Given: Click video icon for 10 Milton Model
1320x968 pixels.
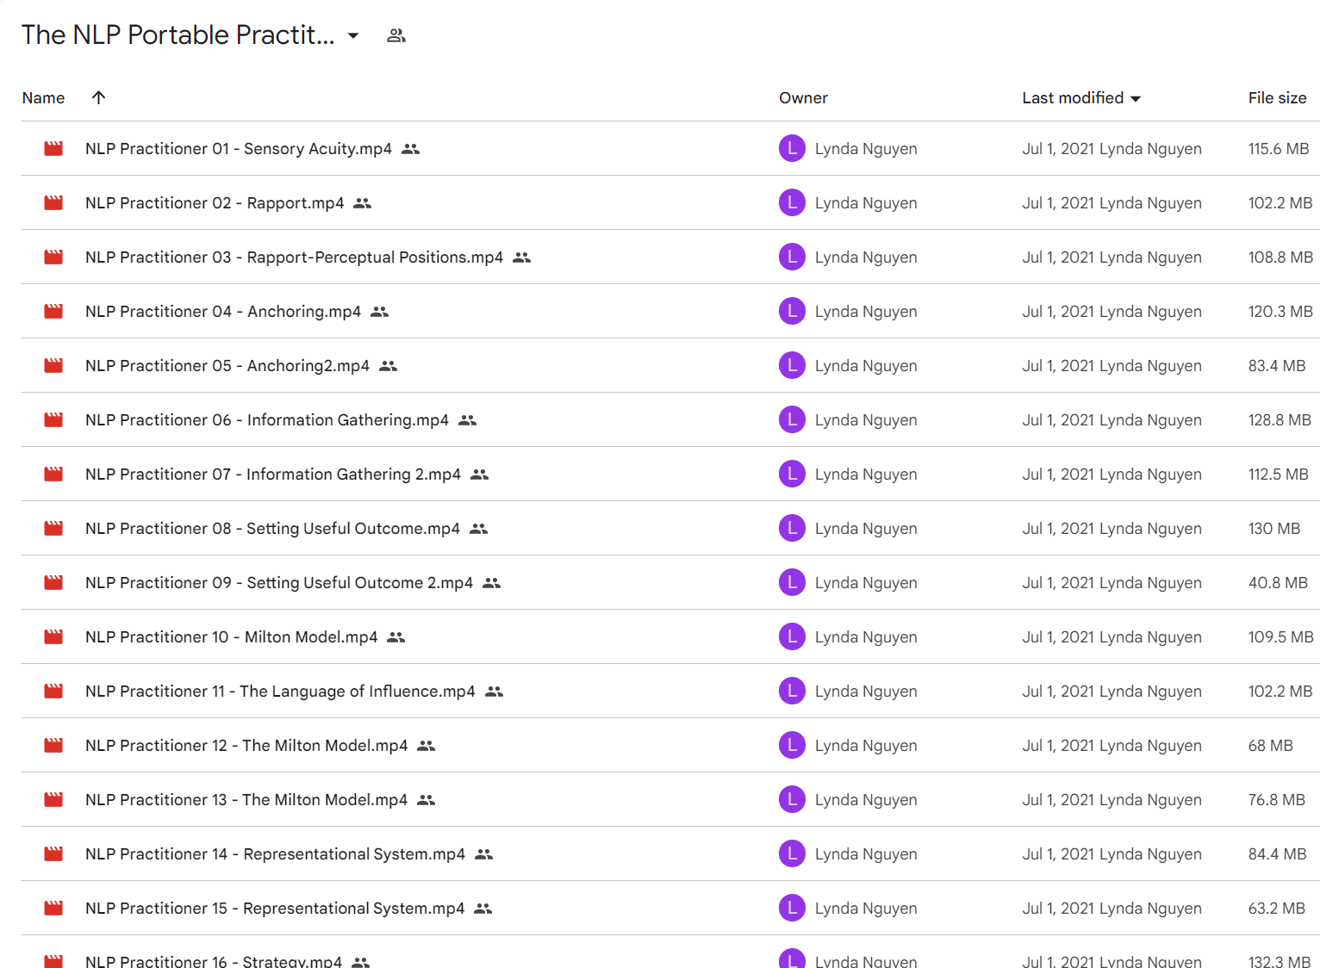Looking at the screenshot, I should click(x=53, y=637).
